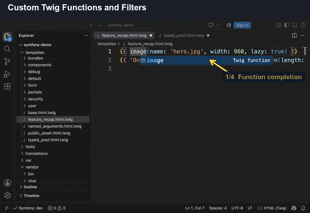
Task: Click the symfony-demo command center search
Action: point(155,25)
